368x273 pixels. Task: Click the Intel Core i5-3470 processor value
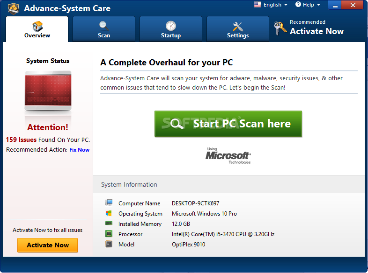(223, 234)
